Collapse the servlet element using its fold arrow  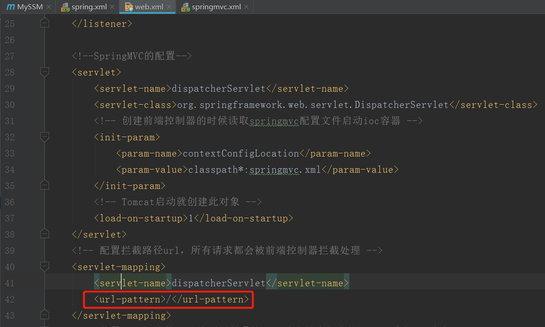pyautogui.click(x=44, y=72)
